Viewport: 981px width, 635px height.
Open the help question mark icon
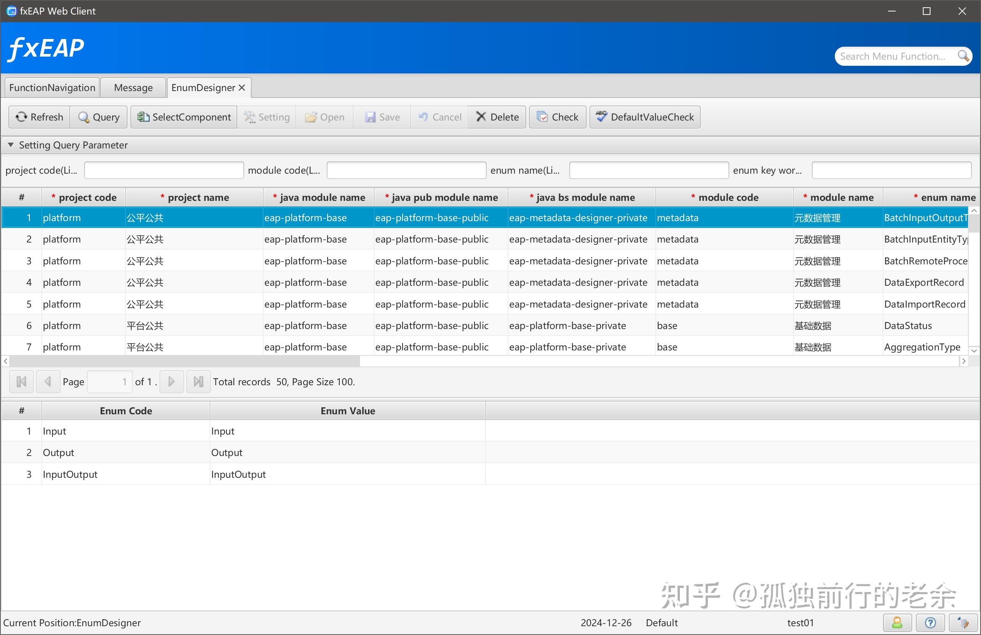pyautogui.click(x=929, y=622)
